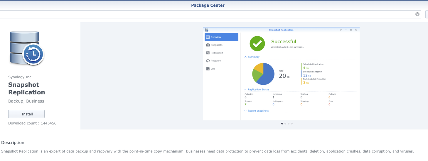
Task: Click the Description heading
Action: pyautogui.click(x=13, y=143)
